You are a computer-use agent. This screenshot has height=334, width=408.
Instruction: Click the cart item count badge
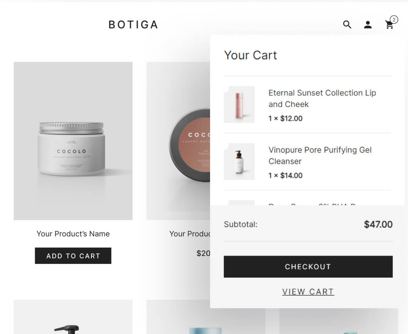point(394,20)
